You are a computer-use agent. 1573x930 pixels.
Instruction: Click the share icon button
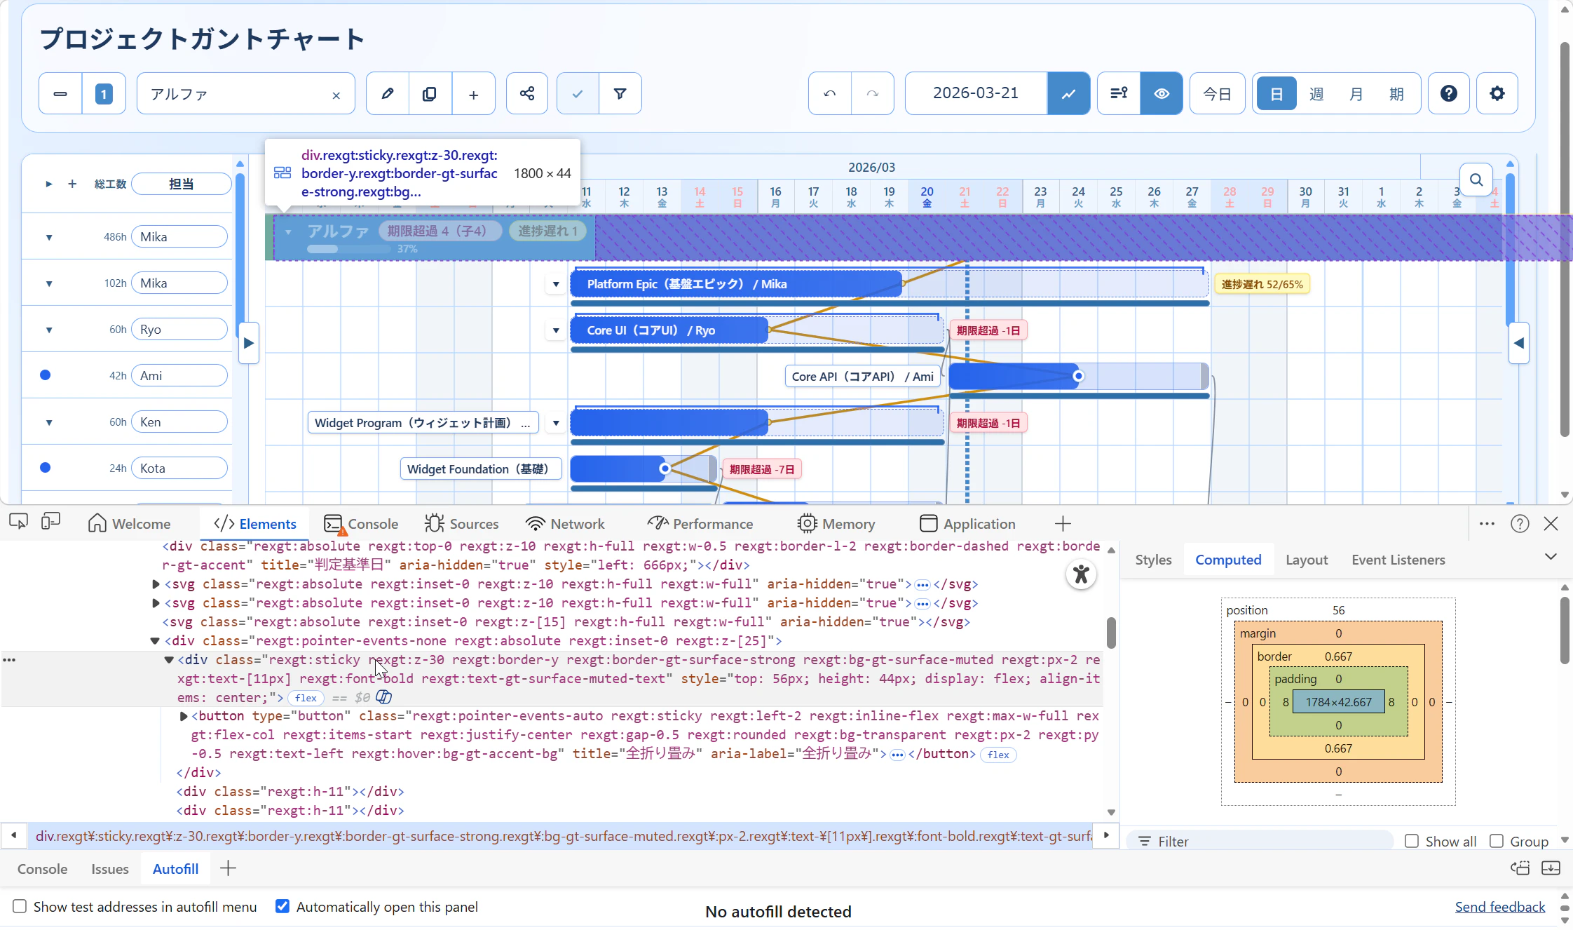526,93
